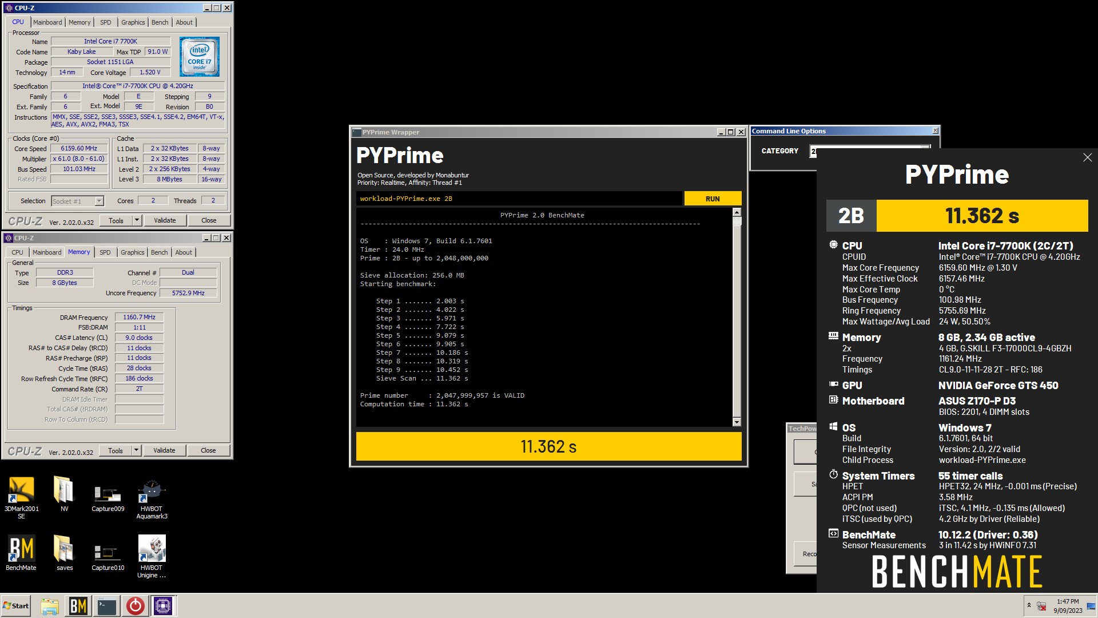Switch to CPU tab in lower CPU-Z
This screenshot has width=1098, height=618.
[18, 252]
